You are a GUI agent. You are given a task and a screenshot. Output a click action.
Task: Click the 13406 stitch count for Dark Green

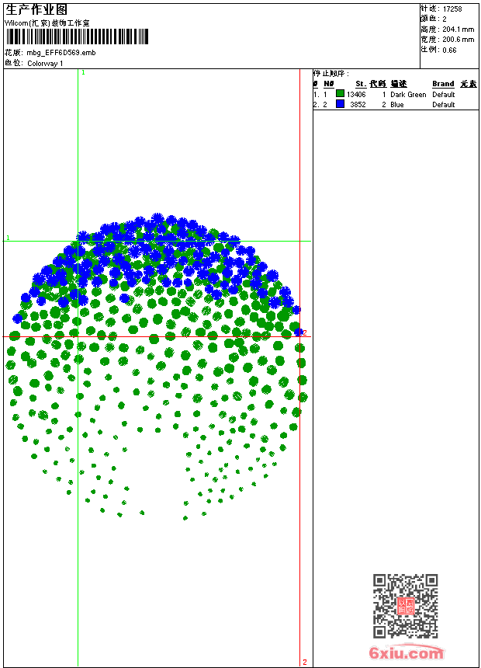356,94
